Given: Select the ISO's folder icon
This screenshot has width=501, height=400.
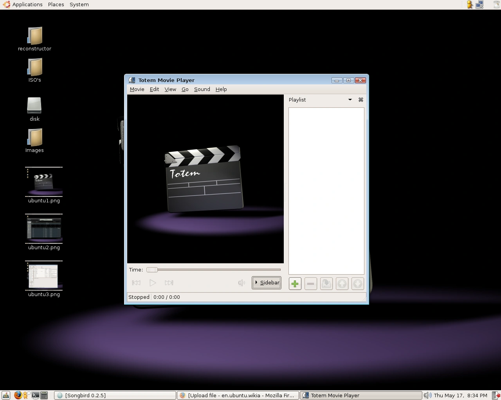Looking at the screenshot, I should (x=35, y=70).
